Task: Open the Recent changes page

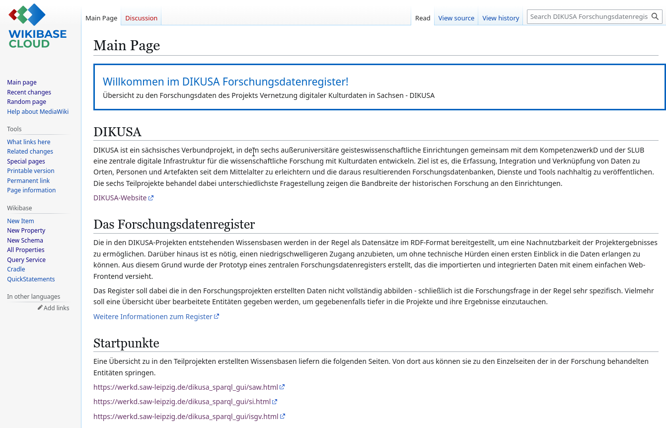Action: coord(29,92)
